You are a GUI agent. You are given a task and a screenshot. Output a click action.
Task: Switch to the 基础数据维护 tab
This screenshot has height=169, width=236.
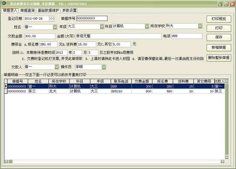(x=48, y=10)
